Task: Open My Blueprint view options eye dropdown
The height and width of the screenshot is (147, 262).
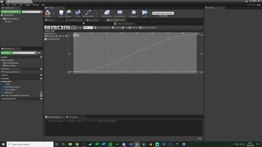Action: click(40, 53)
